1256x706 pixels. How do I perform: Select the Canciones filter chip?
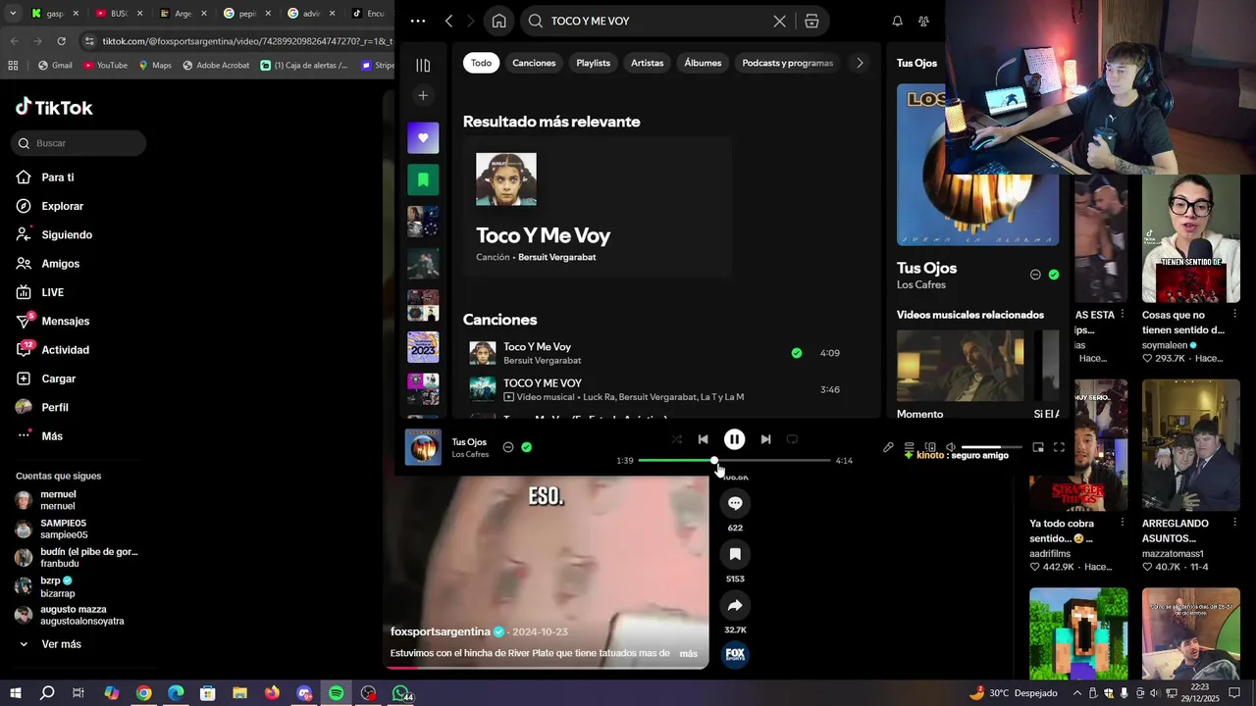[x=534, y=63]
